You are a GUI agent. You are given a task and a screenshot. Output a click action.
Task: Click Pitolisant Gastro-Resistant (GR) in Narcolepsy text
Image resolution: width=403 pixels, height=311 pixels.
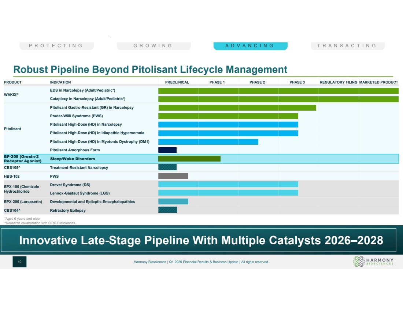[x=92, y=107]
